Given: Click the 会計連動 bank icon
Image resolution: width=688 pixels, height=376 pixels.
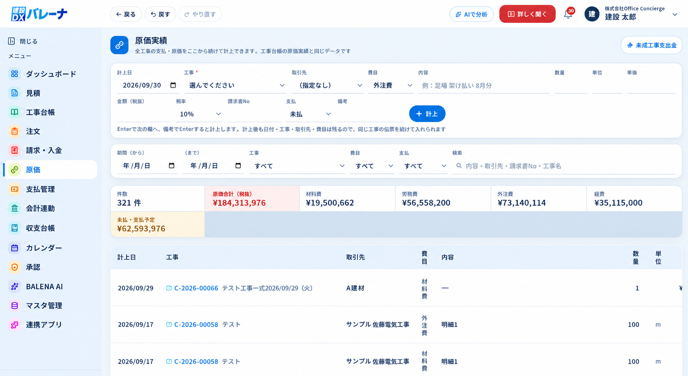Looking at the screenshot, I should 15,208.
